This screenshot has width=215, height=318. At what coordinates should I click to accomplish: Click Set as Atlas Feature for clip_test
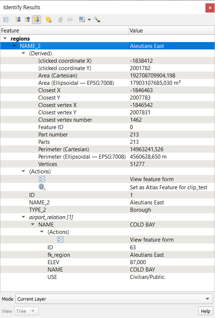click(169, 187)
